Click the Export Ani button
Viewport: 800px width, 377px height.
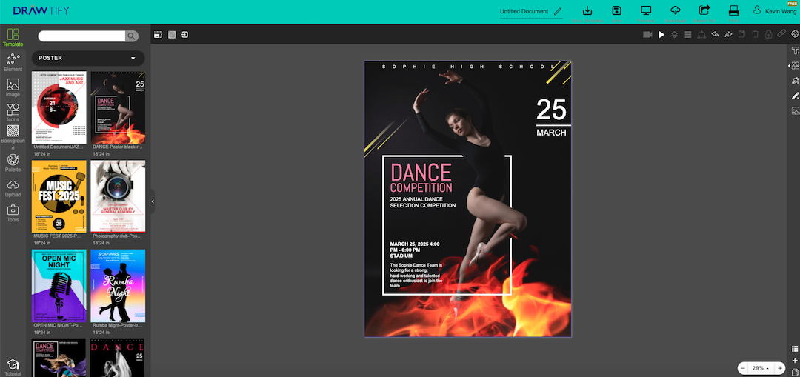[x=704, y=14]
